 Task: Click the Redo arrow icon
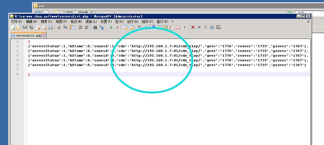(x=87, y=27)
